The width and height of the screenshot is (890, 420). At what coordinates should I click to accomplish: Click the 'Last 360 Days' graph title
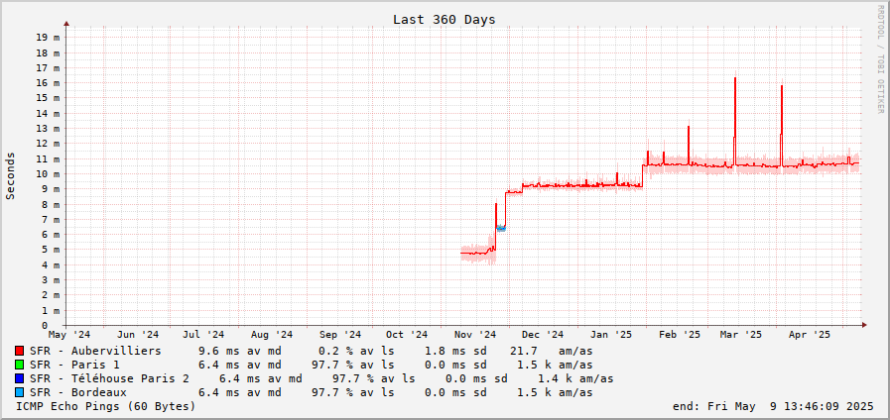[444, 20]
